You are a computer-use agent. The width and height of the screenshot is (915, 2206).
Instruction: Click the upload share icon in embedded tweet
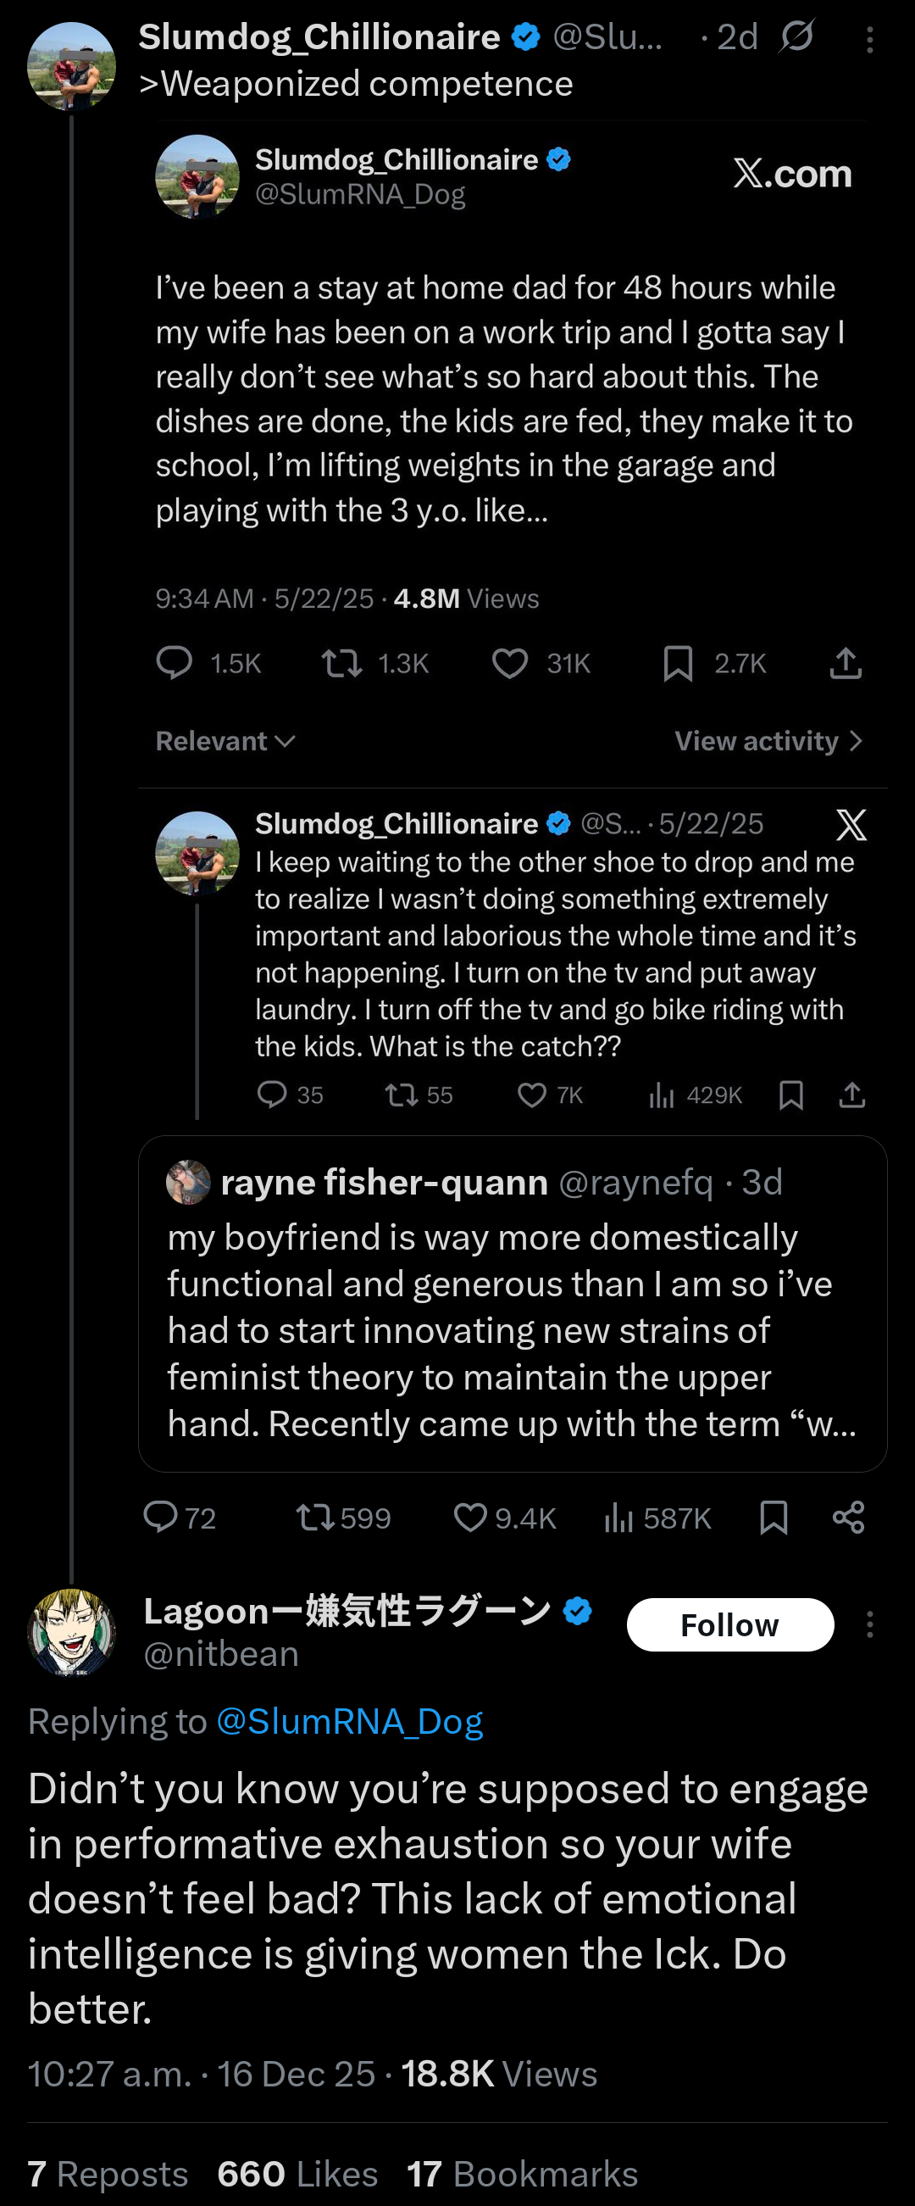846,664
